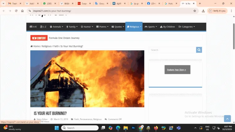
Task: Open Chrome downloads icon
Action: [203, 11]
